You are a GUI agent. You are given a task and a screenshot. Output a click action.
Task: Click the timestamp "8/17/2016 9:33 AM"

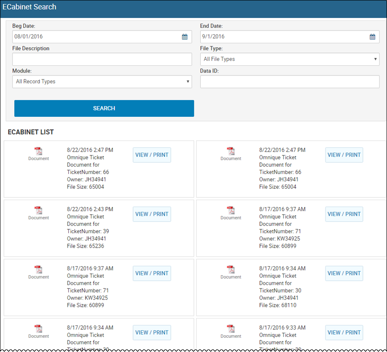coord(283,328)
